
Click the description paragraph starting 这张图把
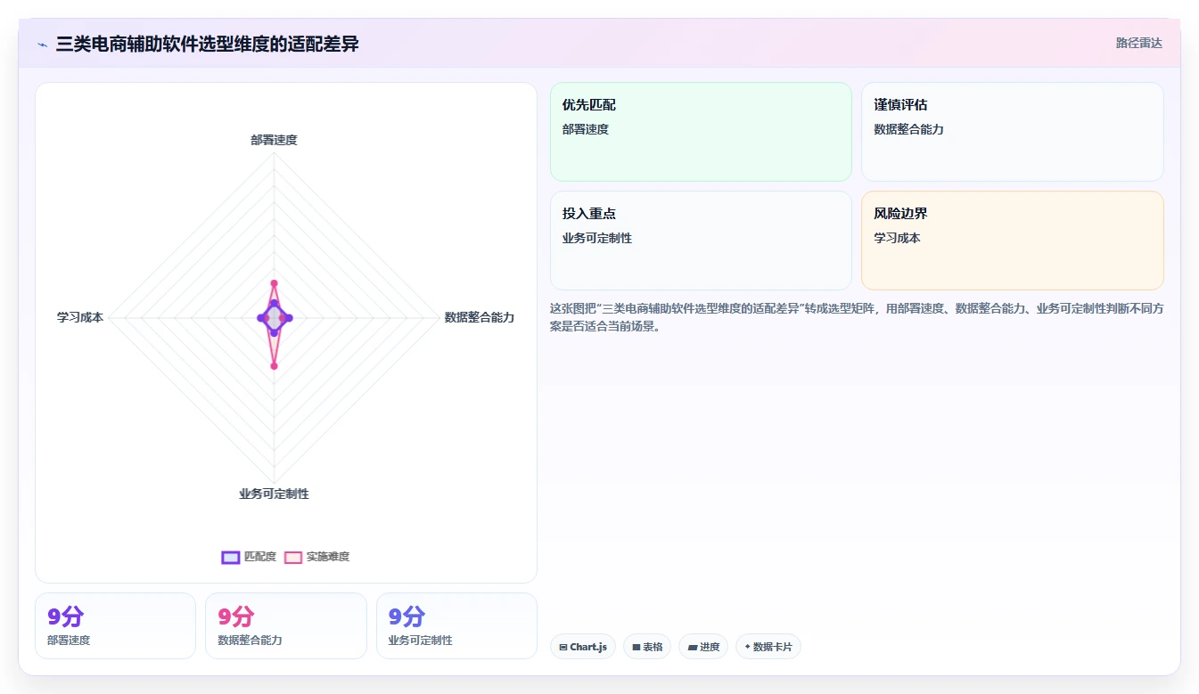(857, 317)
